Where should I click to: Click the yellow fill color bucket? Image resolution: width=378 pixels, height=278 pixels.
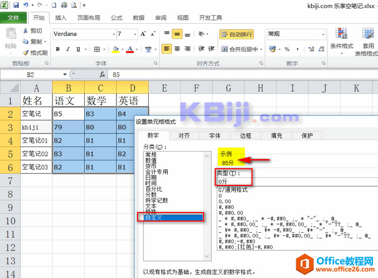point(116,49)
